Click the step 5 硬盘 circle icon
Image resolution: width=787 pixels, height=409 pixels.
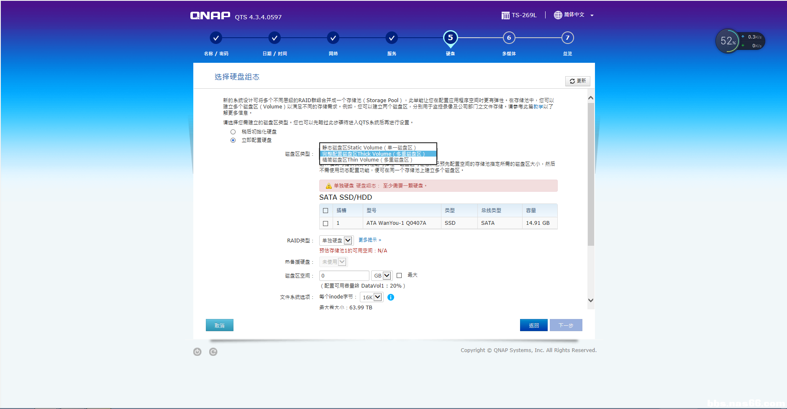450,37
